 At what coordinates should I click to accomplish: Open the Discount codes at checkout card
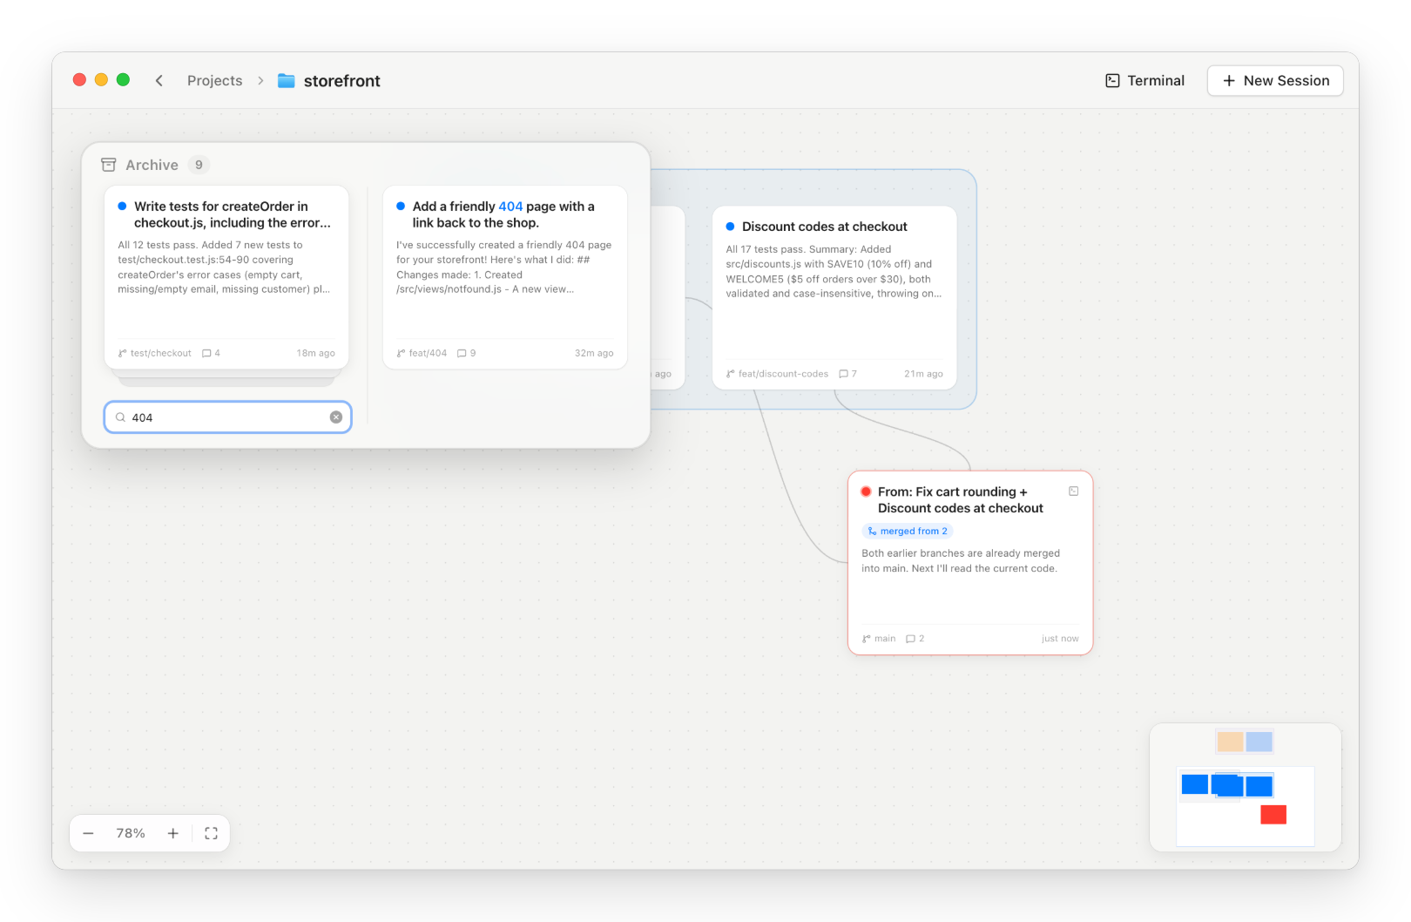(834, 297)
